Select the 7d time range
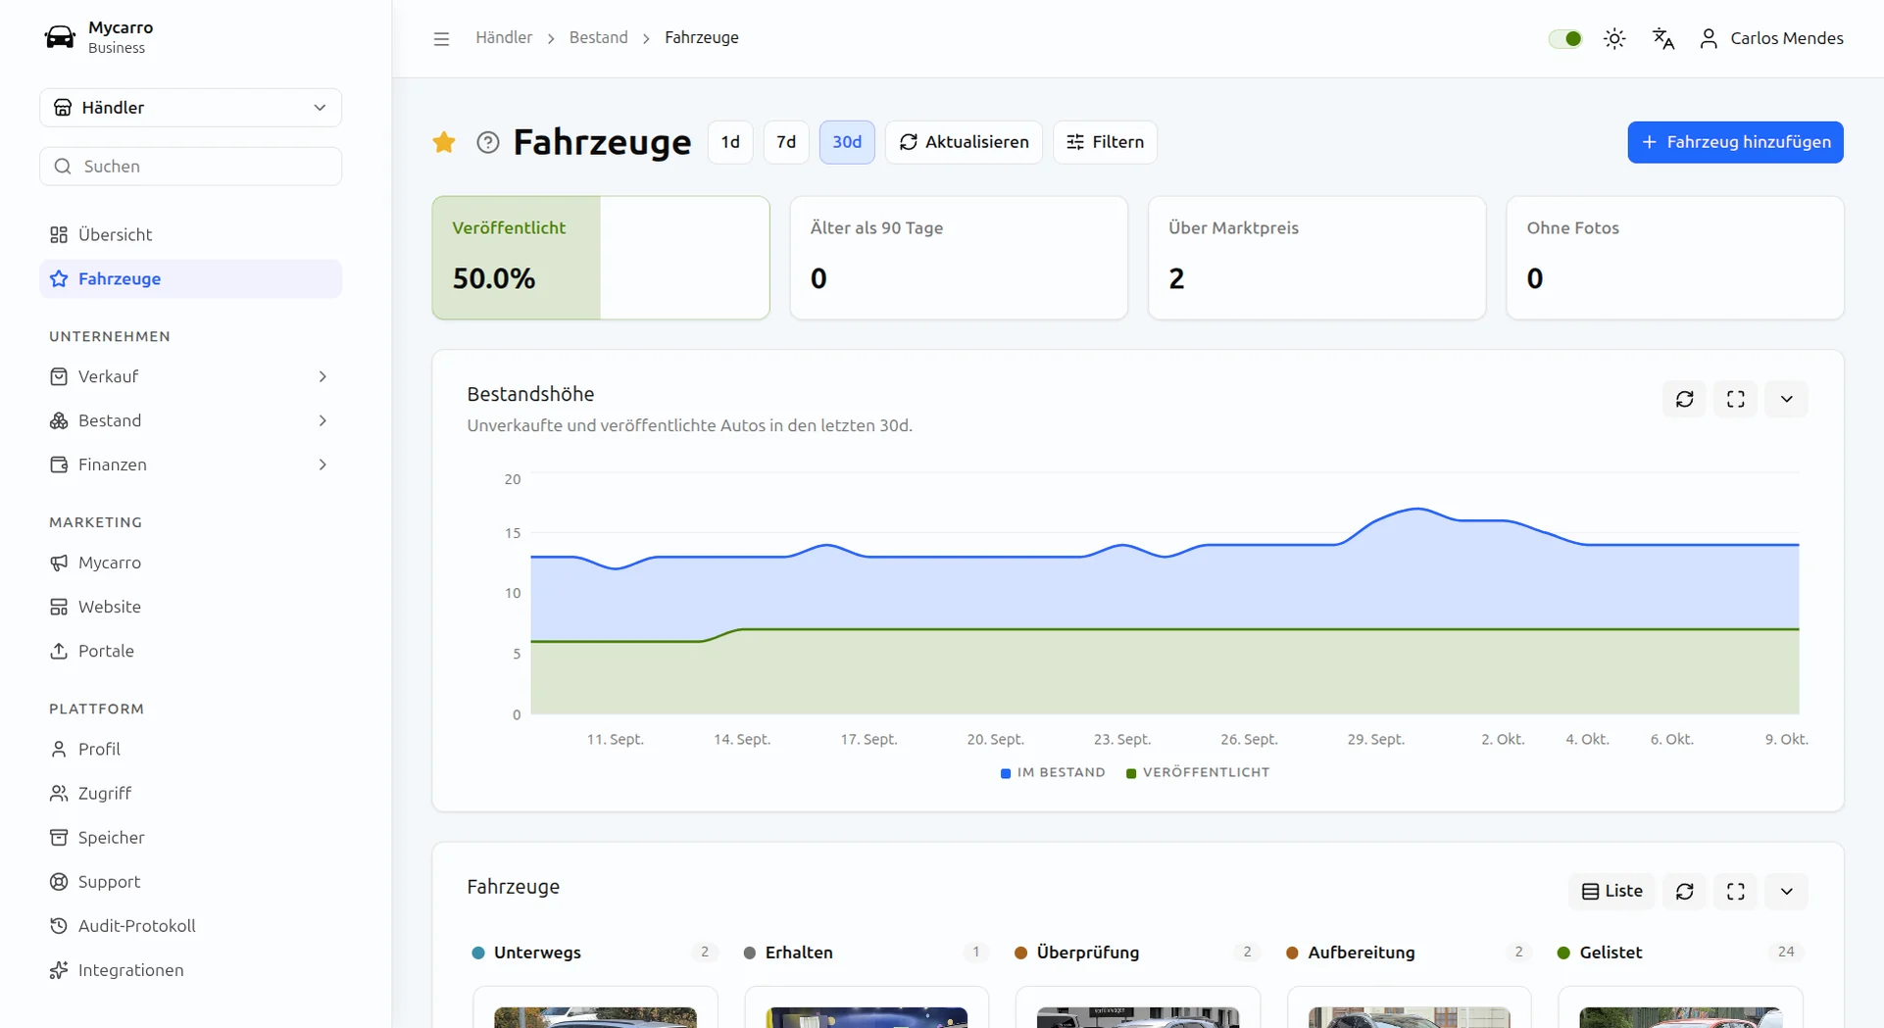The height and width of the screenshot is (1028, 1884). click(x=786, y=142)
